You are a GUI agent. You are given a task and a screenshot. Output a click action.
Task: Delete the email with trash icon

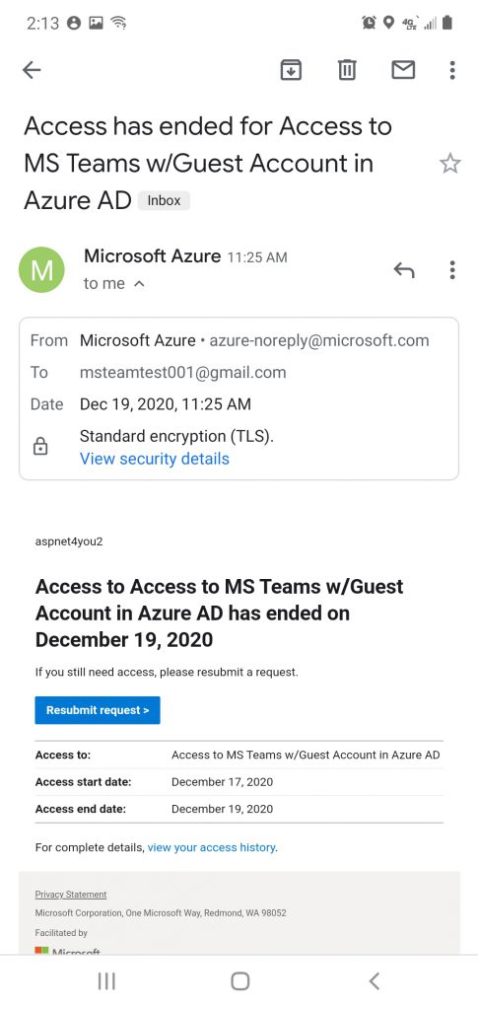[x=347, y=70]
